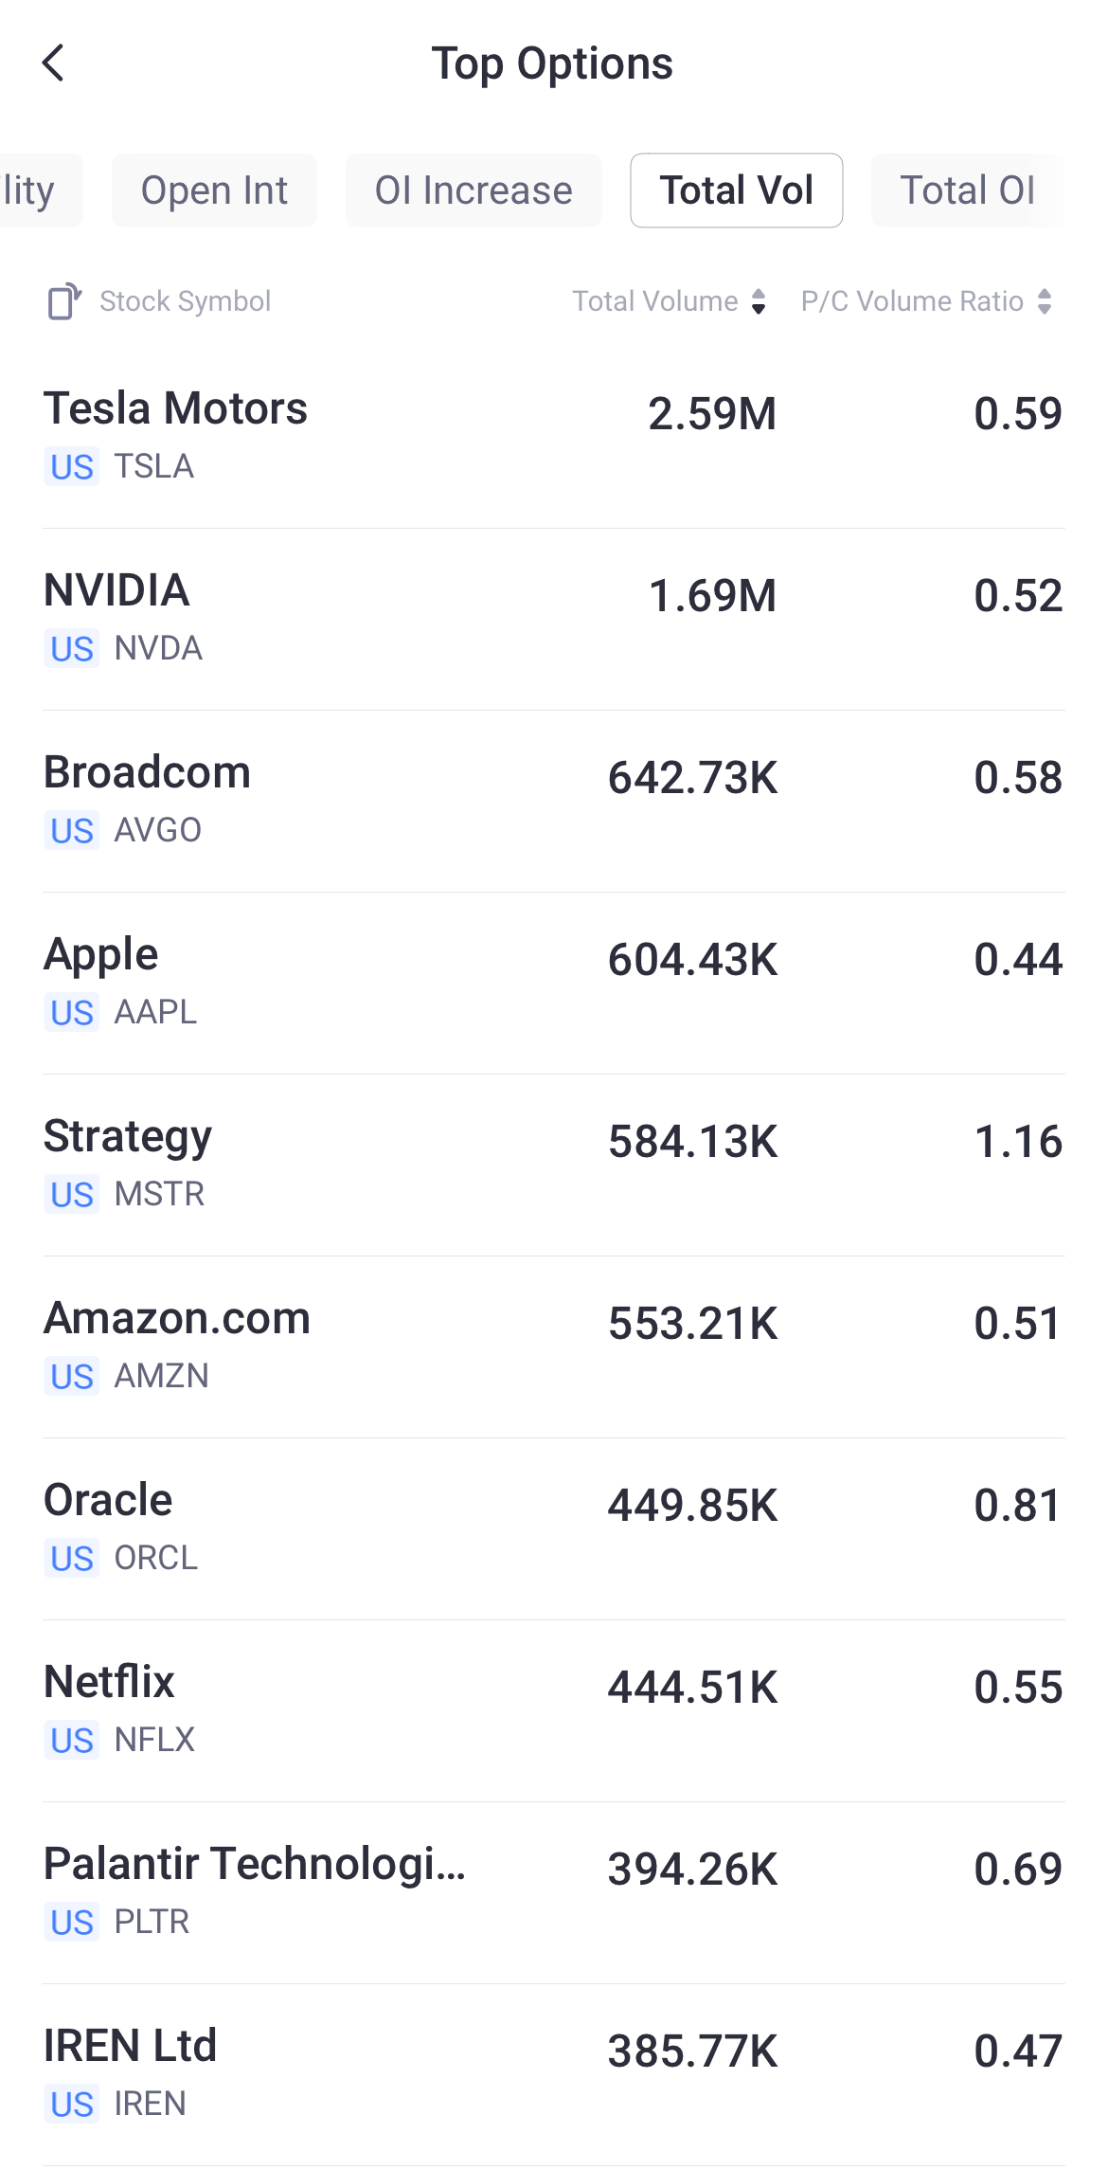Tap the rotate screen icon beside Stock Symbol
Screen dimensions: 1108x2169
pos(64,301)
